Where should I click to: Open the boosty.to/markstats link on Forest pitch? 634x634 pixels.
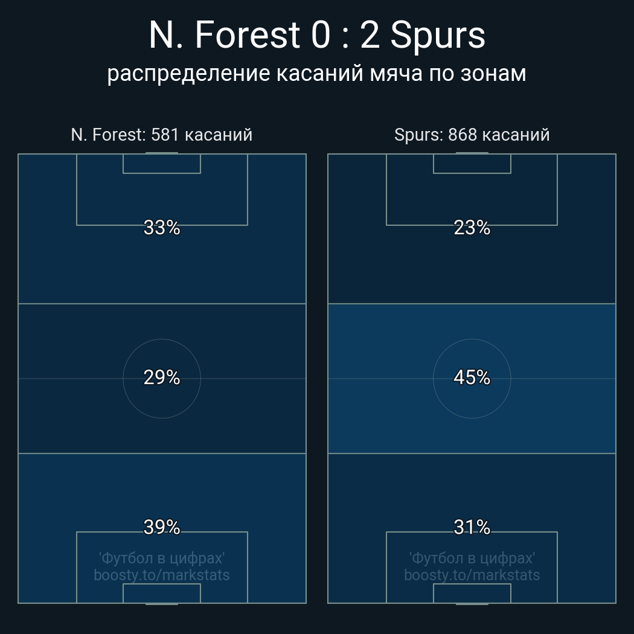click(x=162, y=575)
